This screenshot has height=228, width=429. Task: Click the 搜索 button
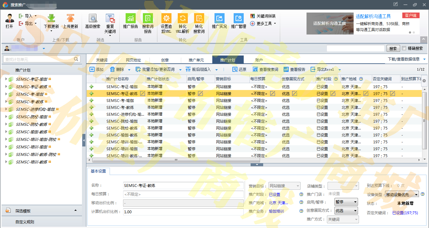point(393,49)
